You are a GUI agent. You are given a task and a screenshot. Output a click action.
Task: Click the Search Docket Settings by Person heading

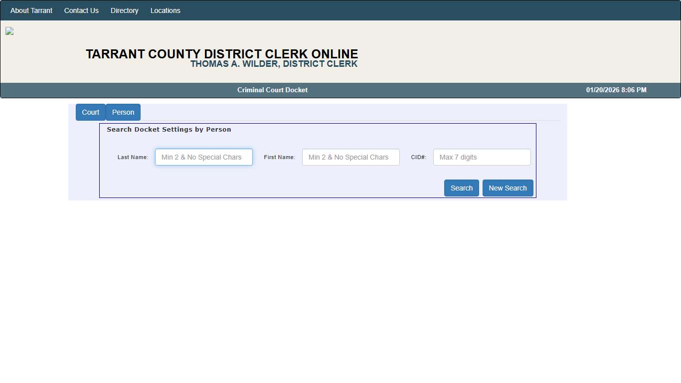click(169, 129)
